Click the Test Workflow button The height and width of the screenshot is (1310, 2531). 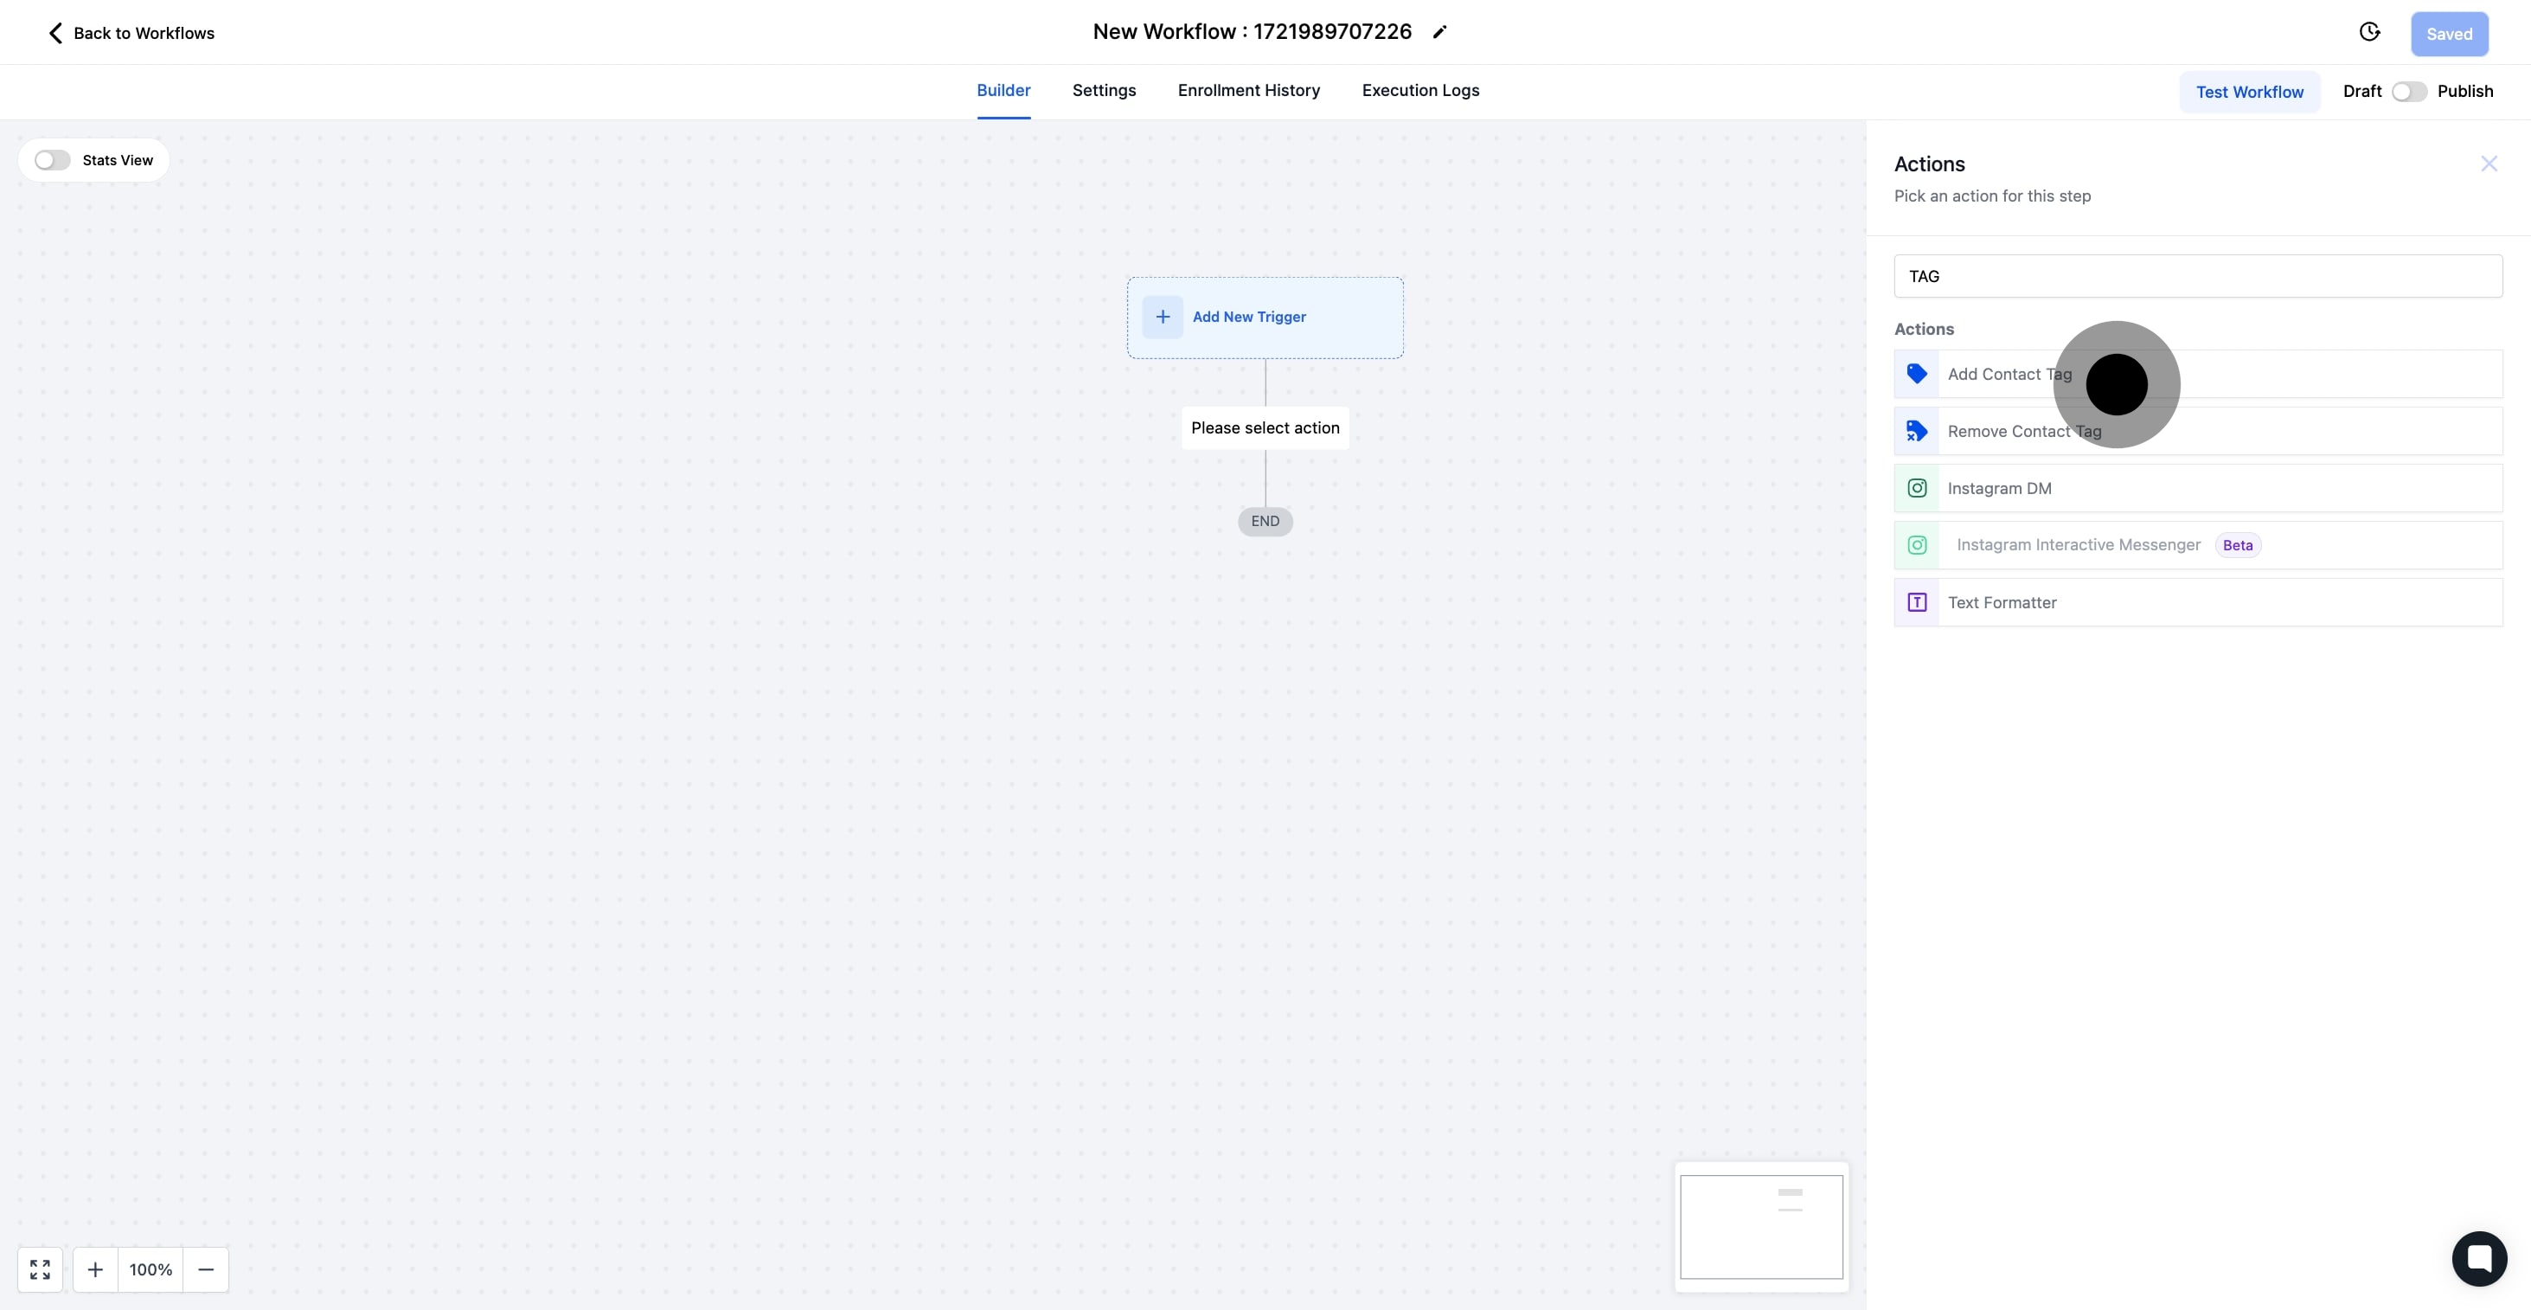(2249, 92)
